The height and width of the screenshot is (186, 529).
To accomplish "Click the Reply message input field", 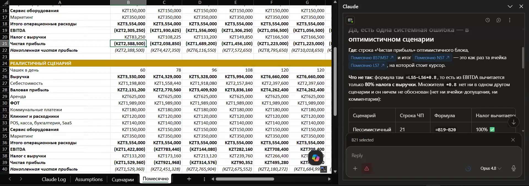I will [434, 155].
